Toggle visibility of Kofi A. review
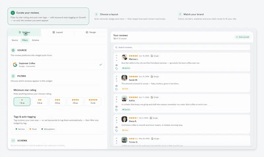264x157 pixels. click(x=116, y=106)
